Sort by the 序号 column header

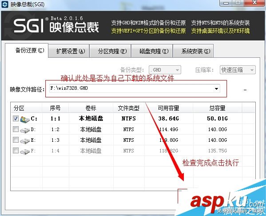click(x=56, y=108)
